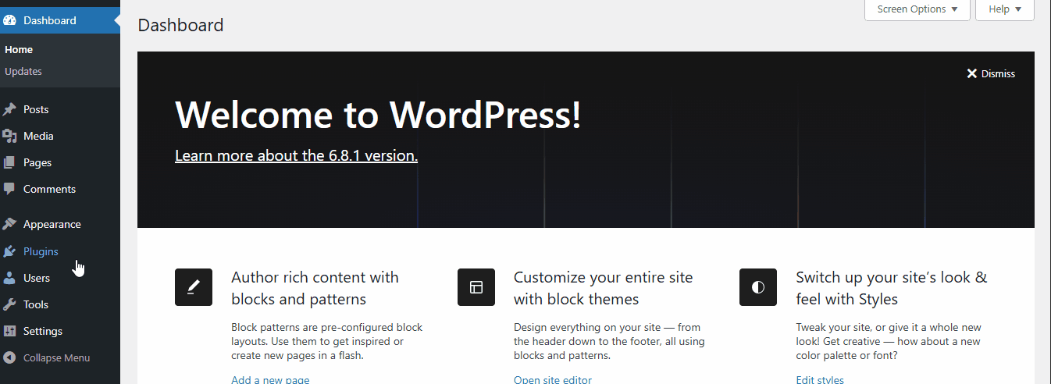
Task: Open the Users menu label
Action: [37, 278]
